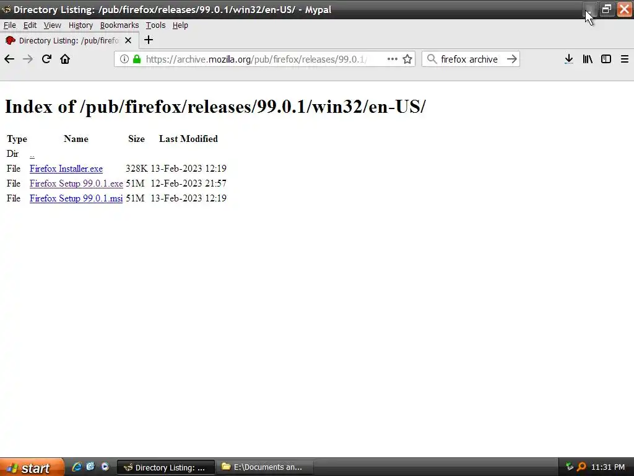Click the 11:31 PM system clock

pos(608,467)
